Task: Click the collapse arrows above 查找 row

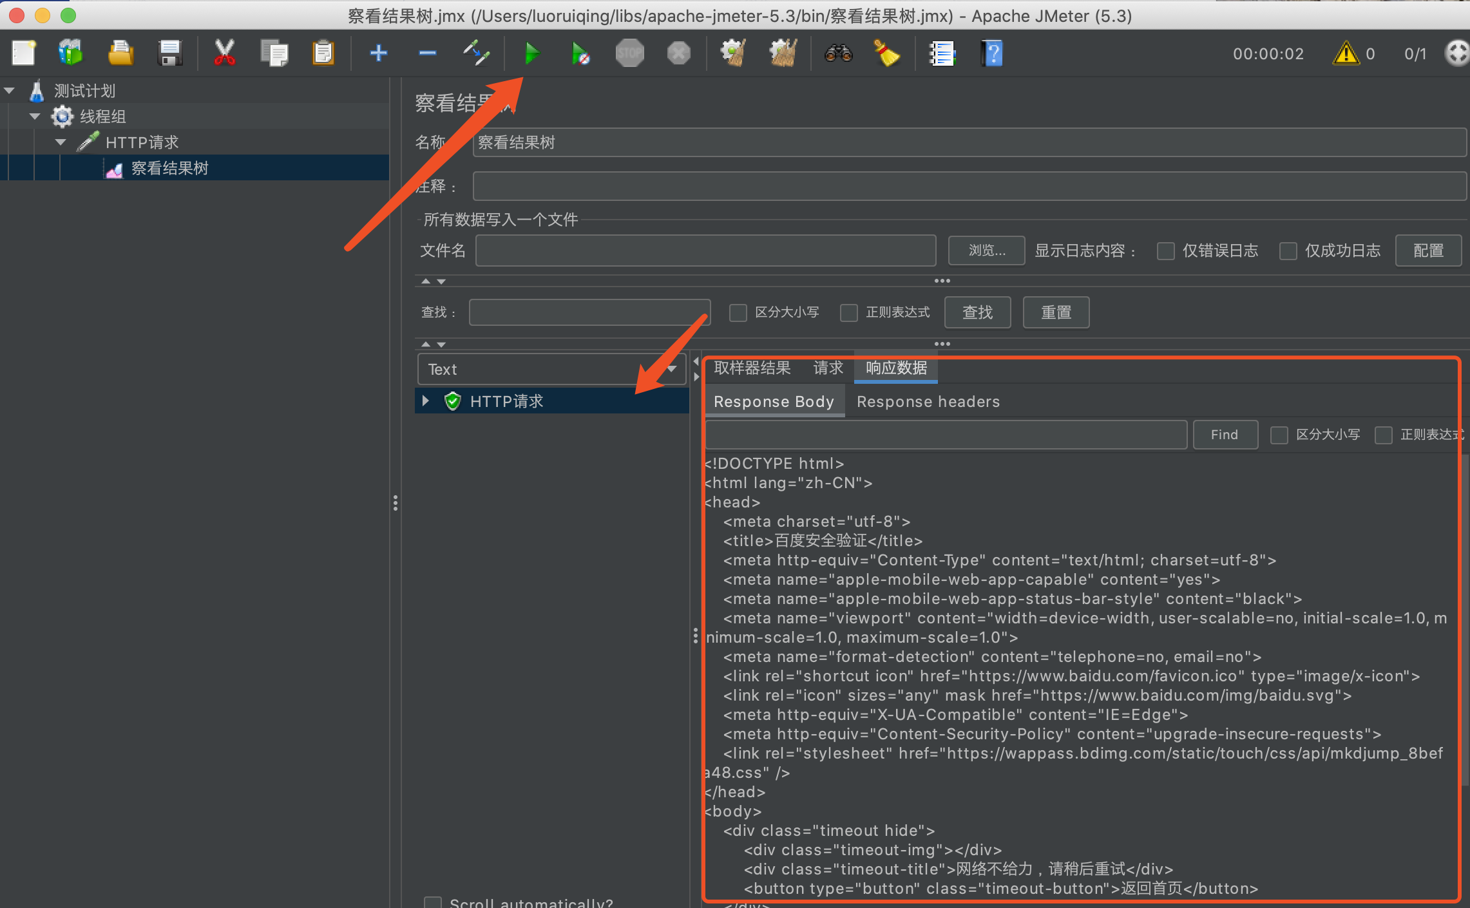Action: pyautogui.click(x=433, y=281)
